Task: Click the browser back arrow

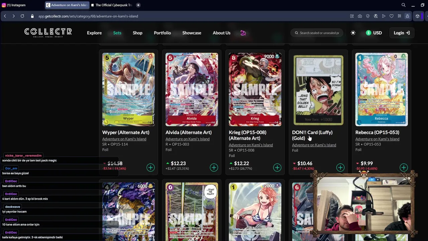Action: [5, 16]
